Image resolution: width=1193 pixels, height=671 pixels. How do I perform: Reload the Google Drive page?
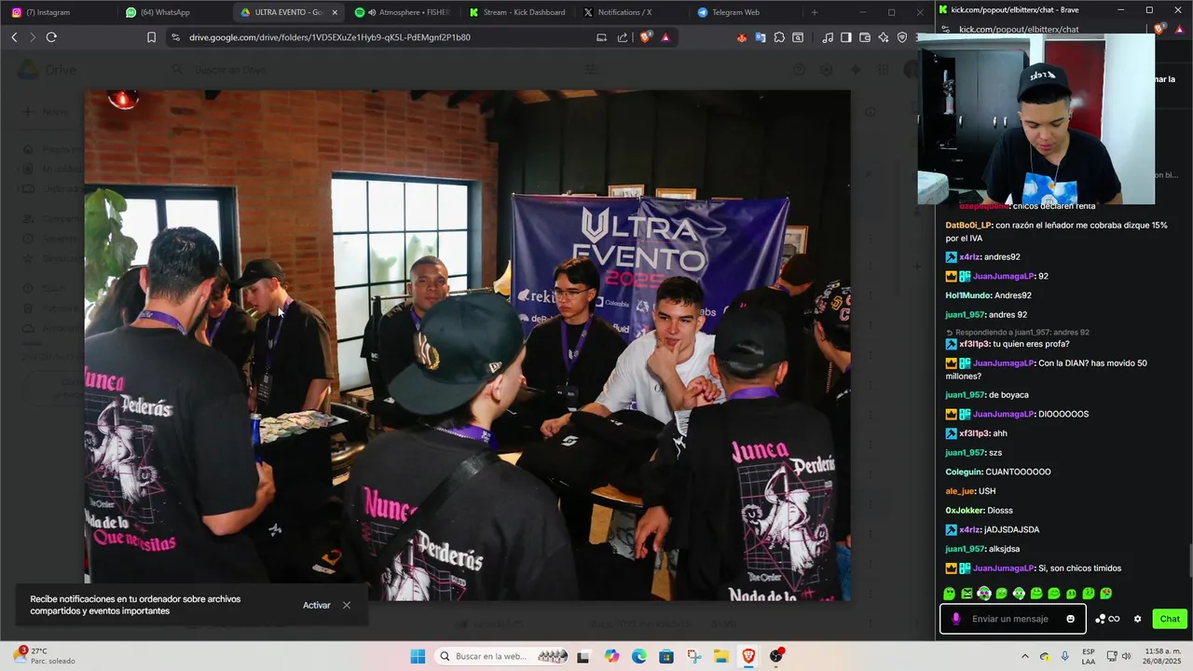[x=51, y=37]
